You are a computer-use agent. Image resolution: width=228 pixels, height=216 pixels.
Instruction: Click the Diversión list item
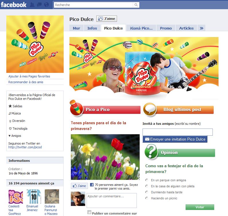tap(17, 121)
